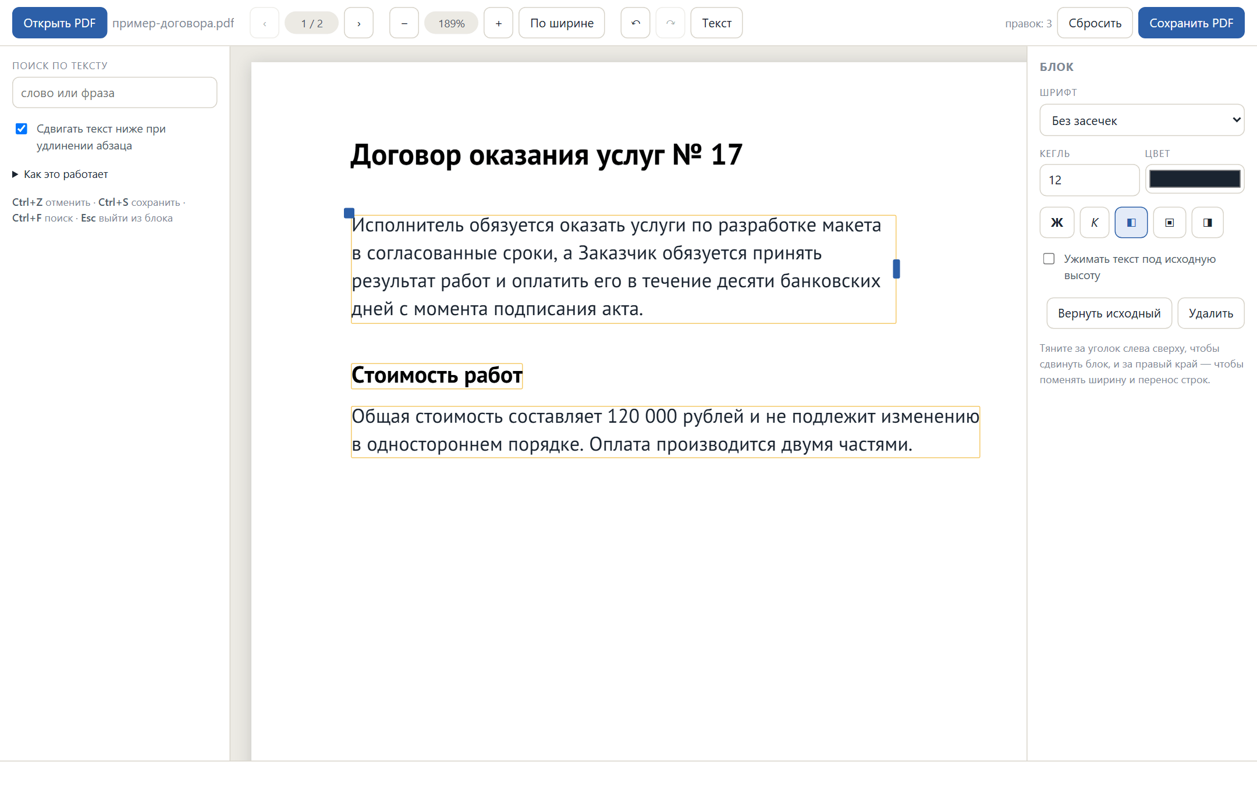
Task: Align block text to the left
Action: [1131, 223]
